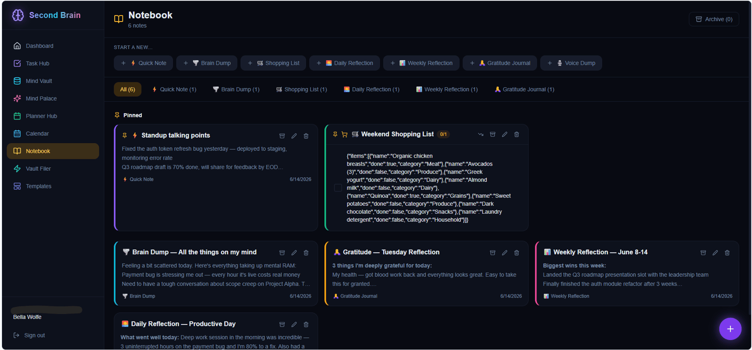Edit the Brain Dump note
Viewport: 752px width, 350px height.
[294, 253]
